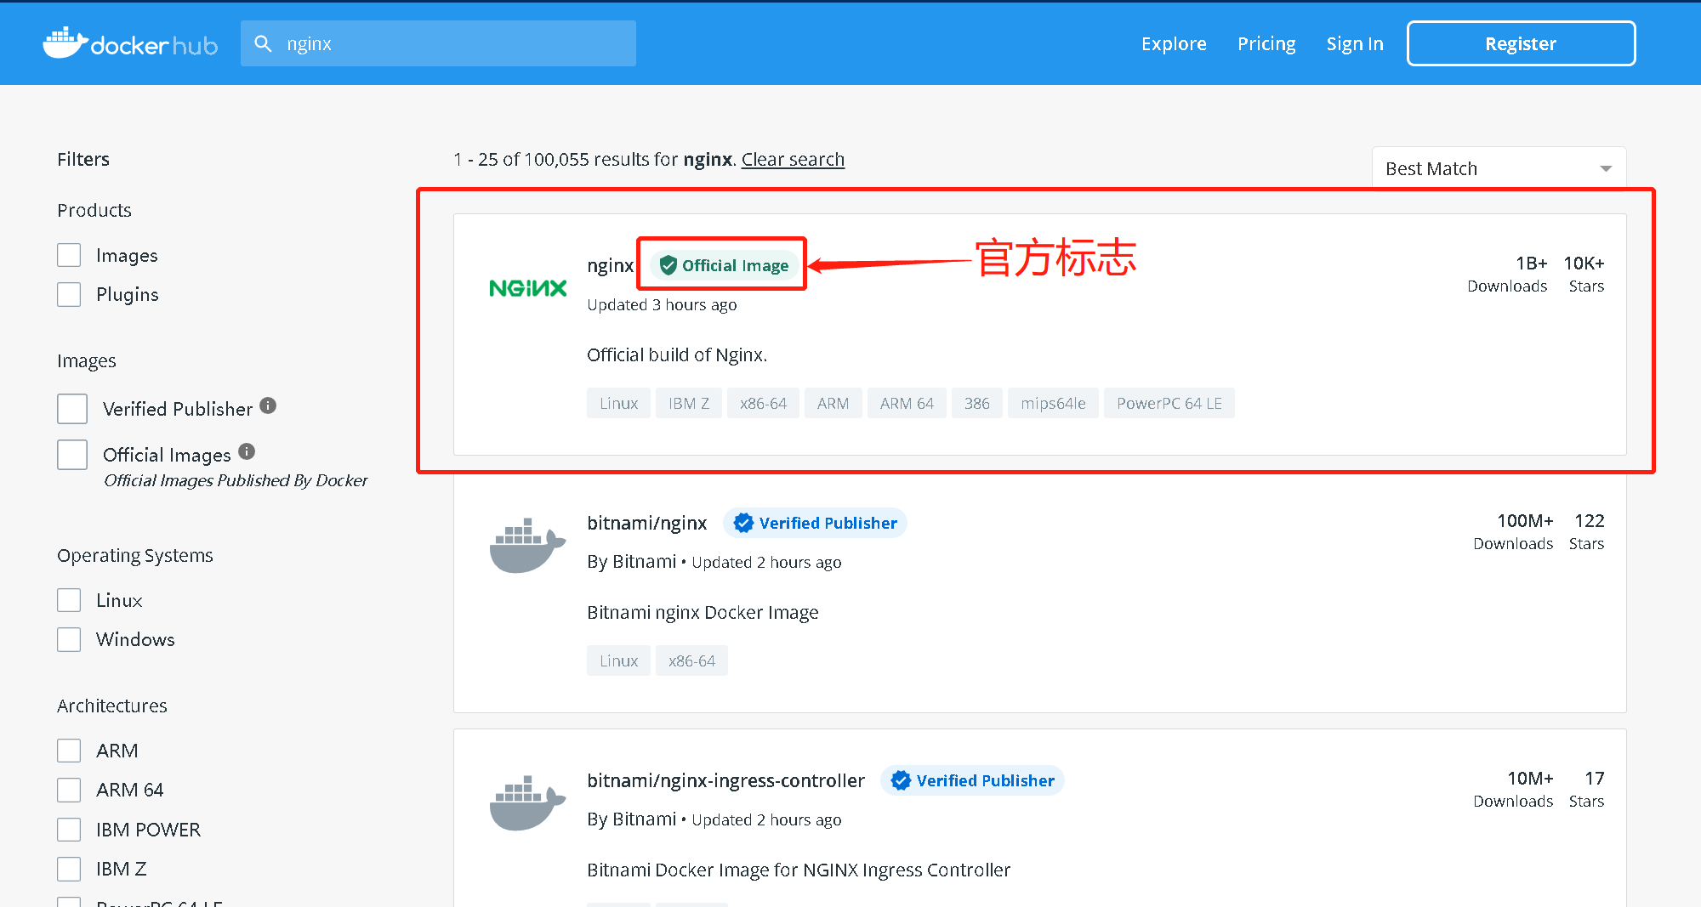This screenshot has width=1701, height=907.
Task: Click the x86-64 tag on bitnami/nginx card
Action: (691, 660)
